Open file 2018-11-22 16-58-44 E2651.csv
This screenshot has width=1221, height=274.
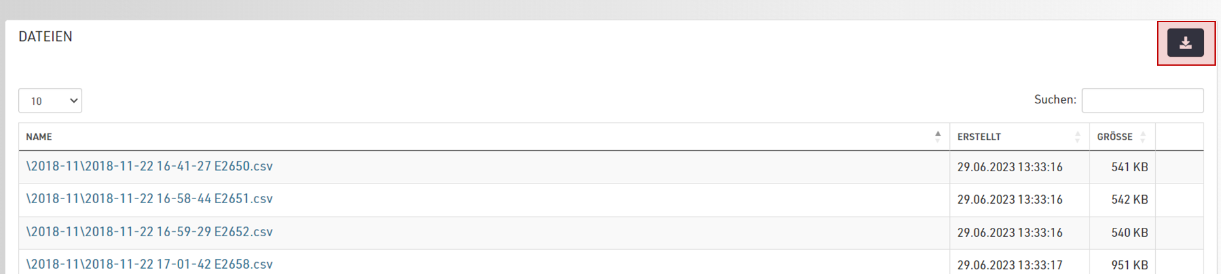(x=149, y=199)
